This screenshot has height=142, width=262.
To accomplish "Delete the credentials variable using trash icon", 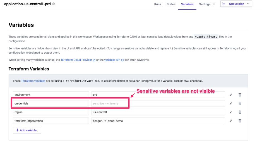I will [240, 103].
